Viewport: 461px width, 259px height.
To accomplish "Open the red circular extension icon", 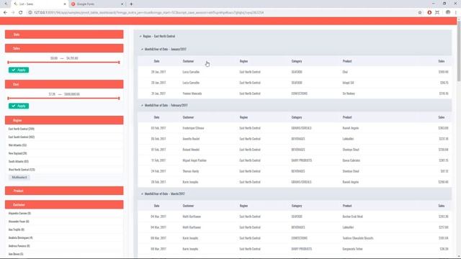I will pos(429,13).
